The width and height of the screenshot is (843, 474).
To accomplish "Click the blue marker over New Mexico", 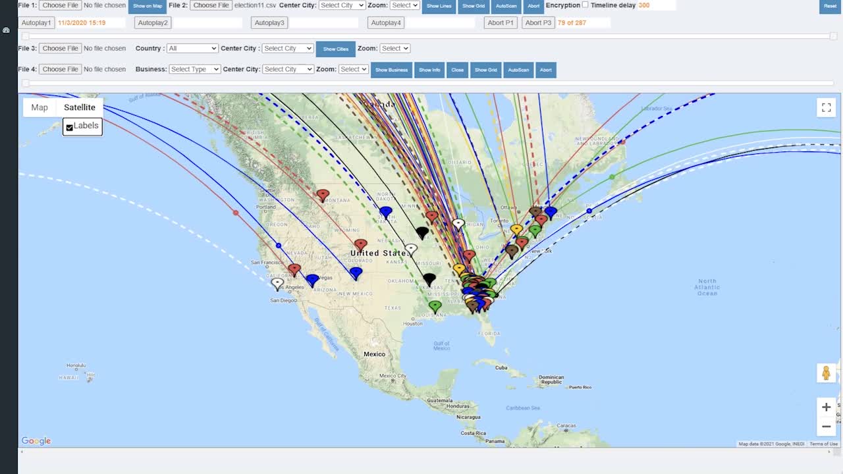I will [356, 273].
